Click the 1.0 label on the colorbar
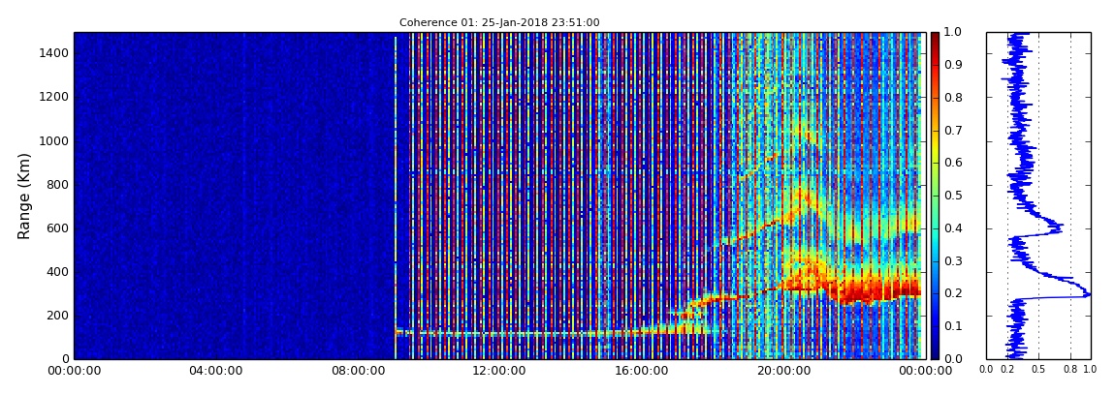 coord(951,33)
